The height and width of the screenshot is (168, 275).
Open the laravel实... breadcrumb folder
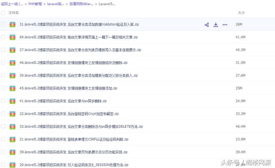(55, 4)
